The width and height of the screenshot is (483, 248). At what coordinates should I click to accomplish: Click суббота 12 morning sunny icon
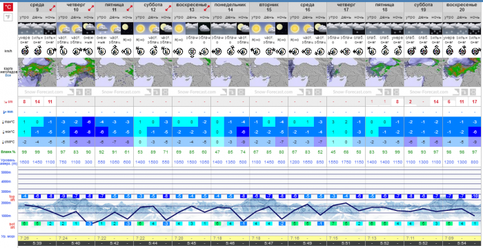point(140,28)
